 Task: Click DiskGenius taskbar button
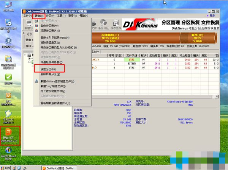(59, 168)
